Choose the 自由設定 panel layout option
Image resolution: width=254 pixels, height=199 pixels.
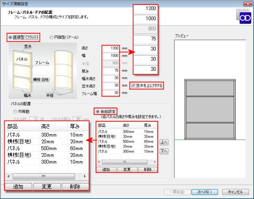(97, 112)
